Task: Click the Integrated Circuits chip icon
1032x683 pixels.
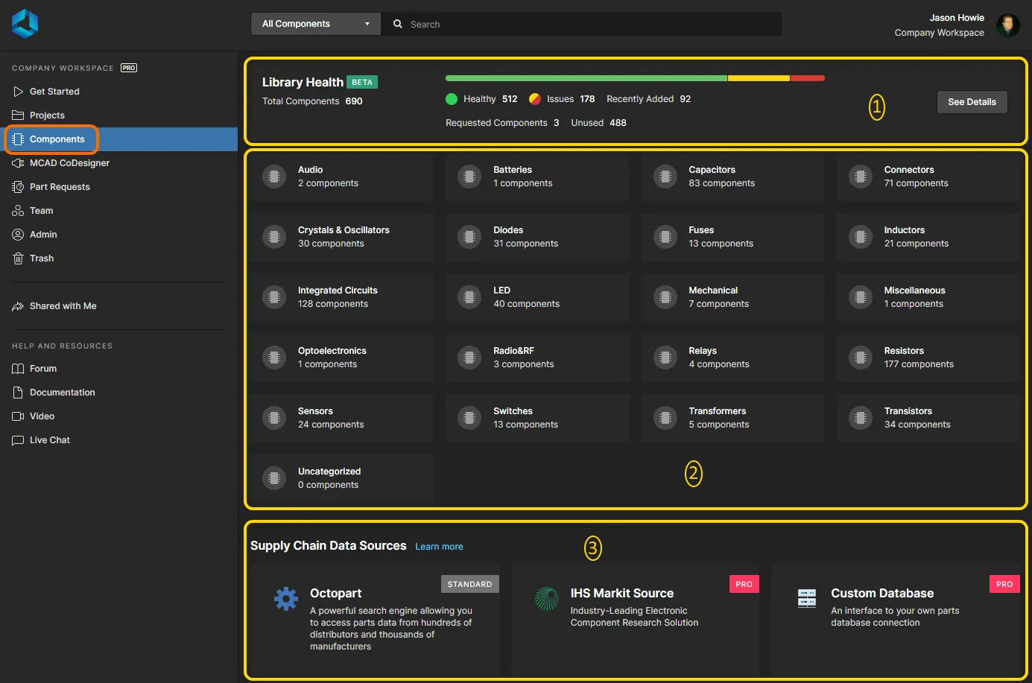Action: point(274,297)
